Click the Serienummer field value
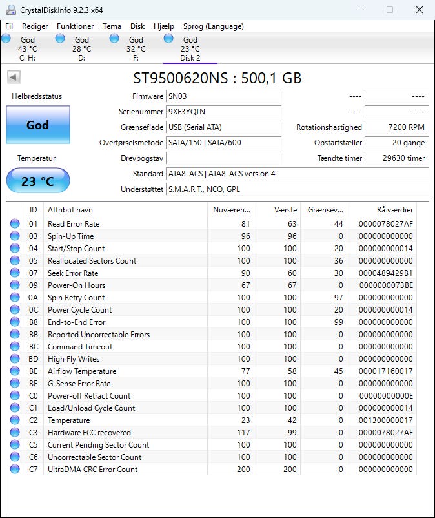 [x=223, y=112]
